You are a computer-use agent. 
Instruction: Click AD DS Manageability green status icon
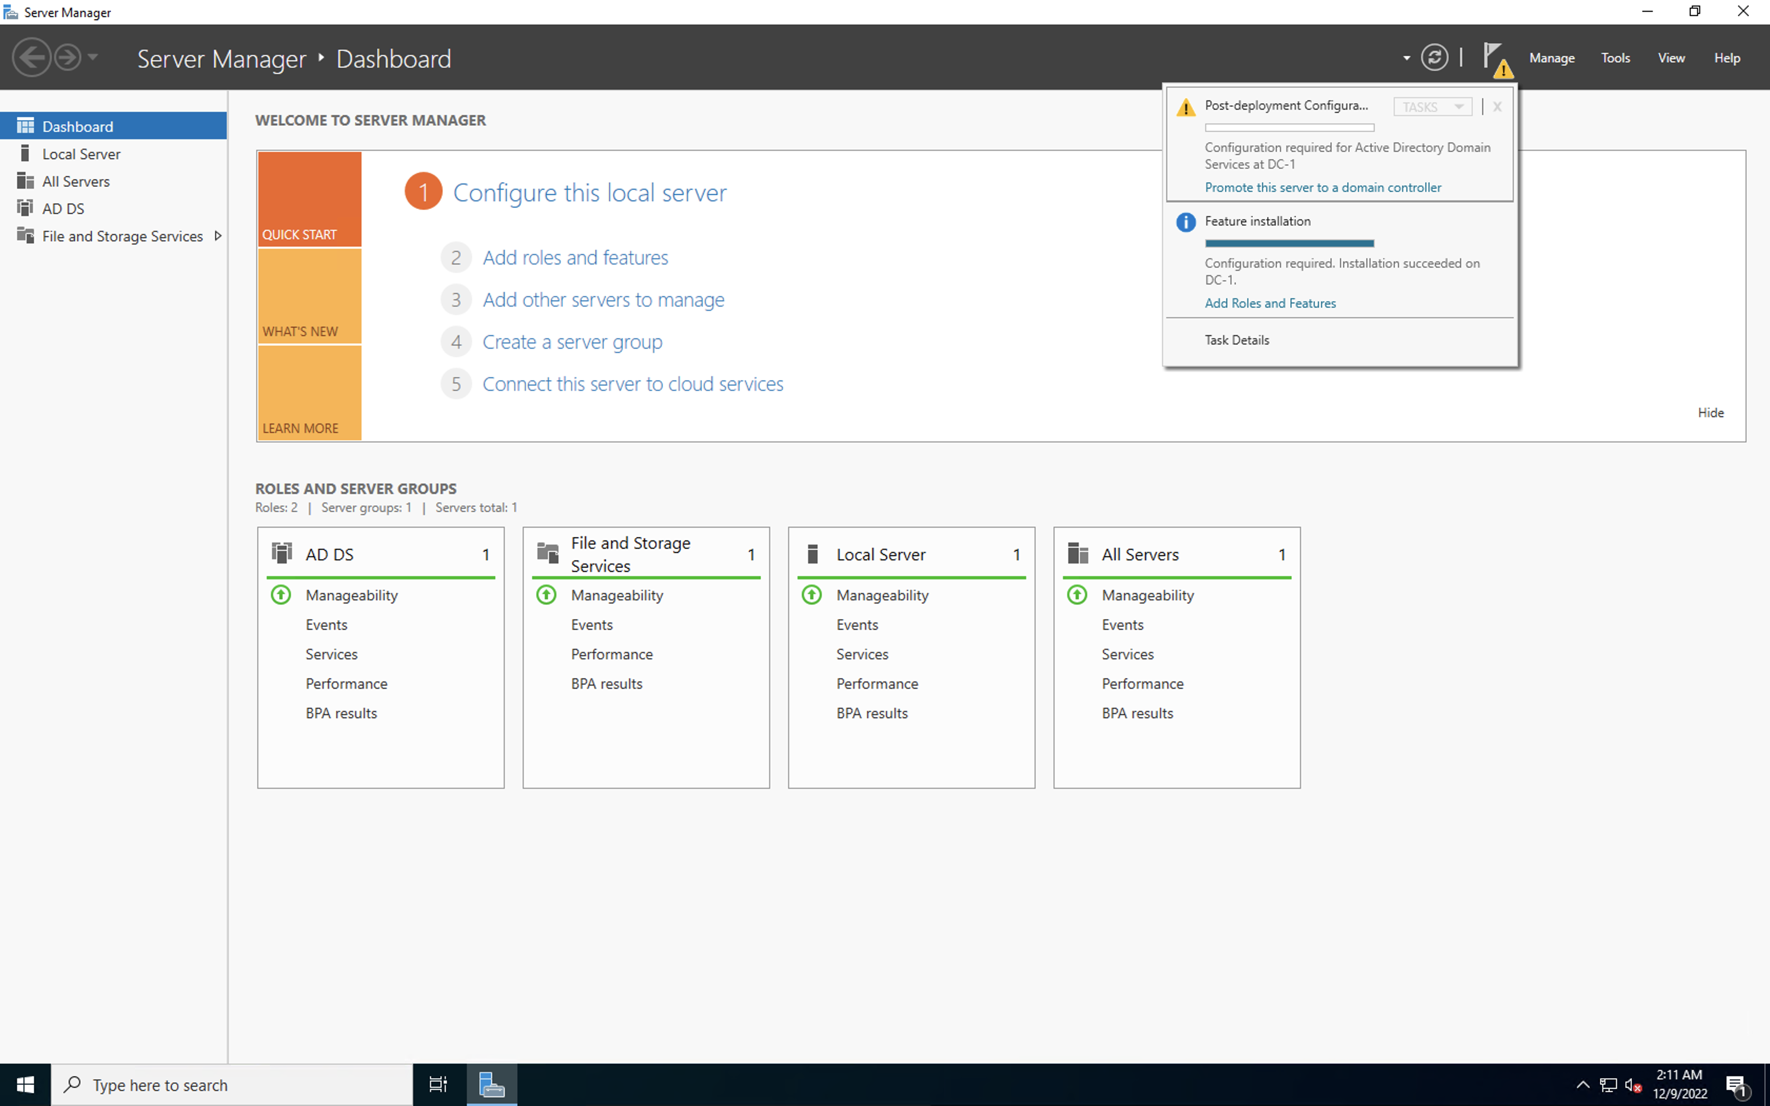pos(281,595)
